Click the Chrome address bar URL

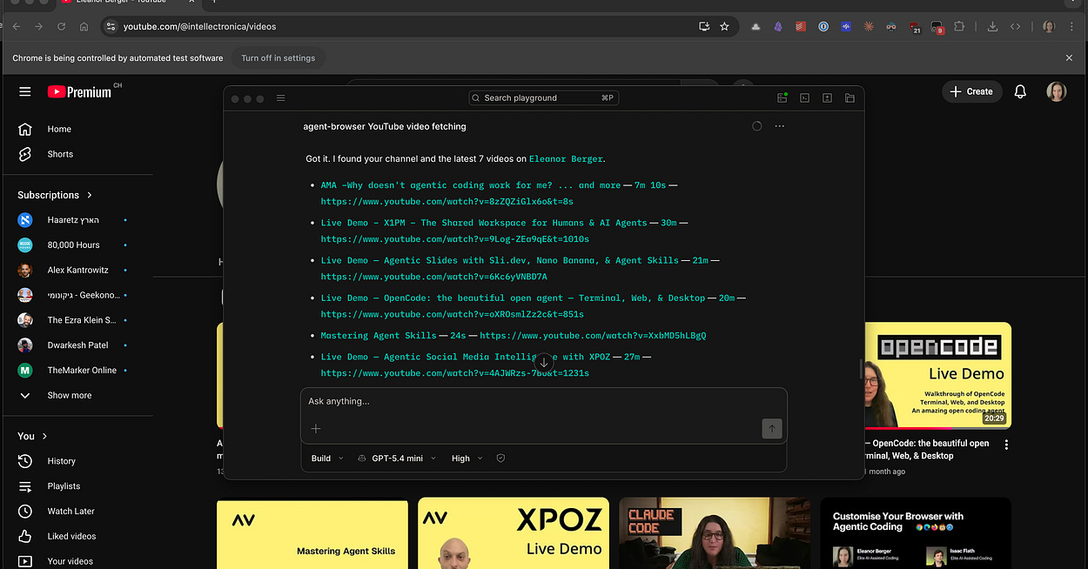tap(199, 27)
